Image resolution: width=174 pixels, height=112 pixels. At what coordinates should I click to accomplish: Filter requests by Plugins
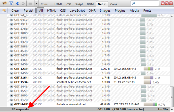(120, 10)
